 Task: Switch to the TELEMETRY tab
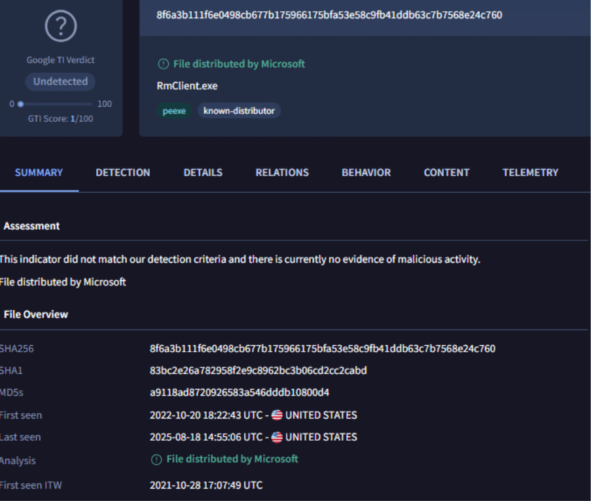tap(530, 173)
